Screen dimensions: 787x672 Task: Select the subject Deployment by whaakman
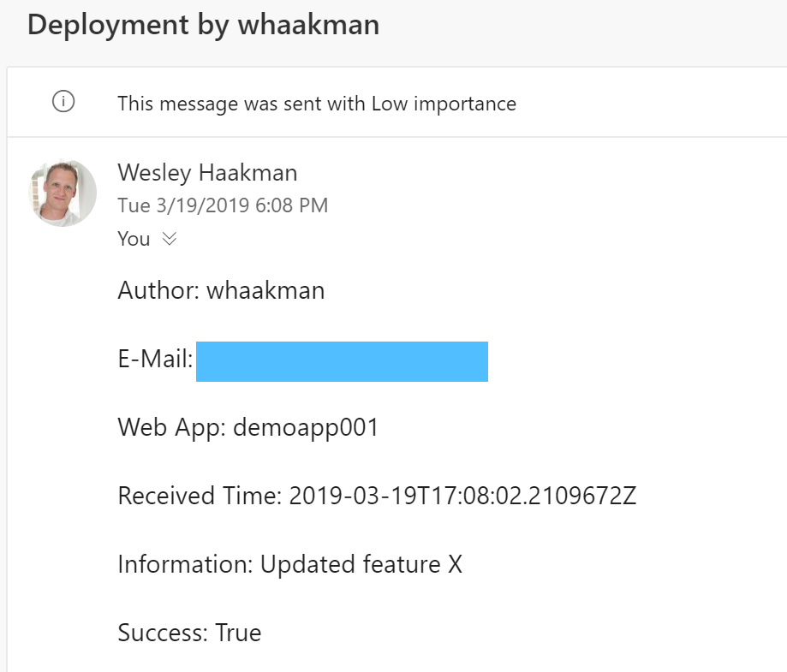pyautogui.click(x=203, y=25)
